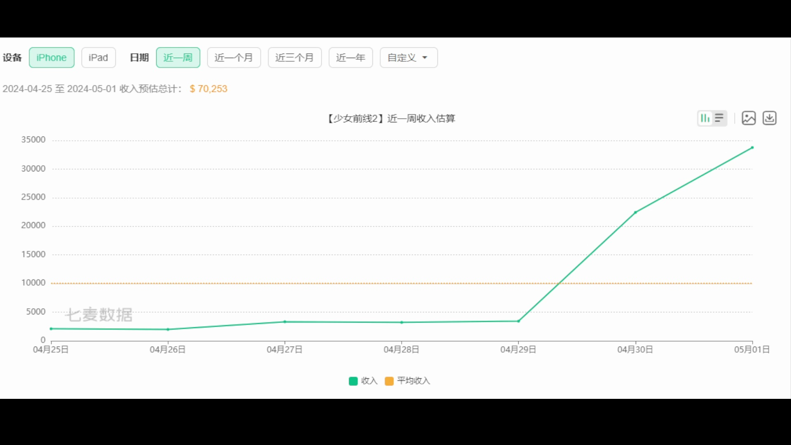
Task: Switch to the list/table view icon
Action: 719,118
